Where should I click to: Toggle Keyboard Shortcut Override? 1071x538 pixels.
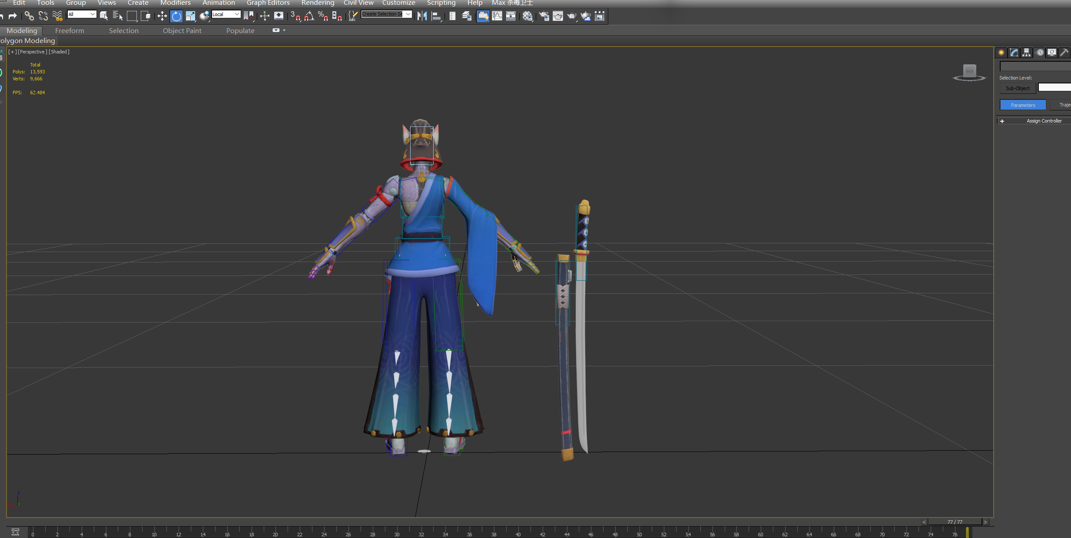coord(279,16)
